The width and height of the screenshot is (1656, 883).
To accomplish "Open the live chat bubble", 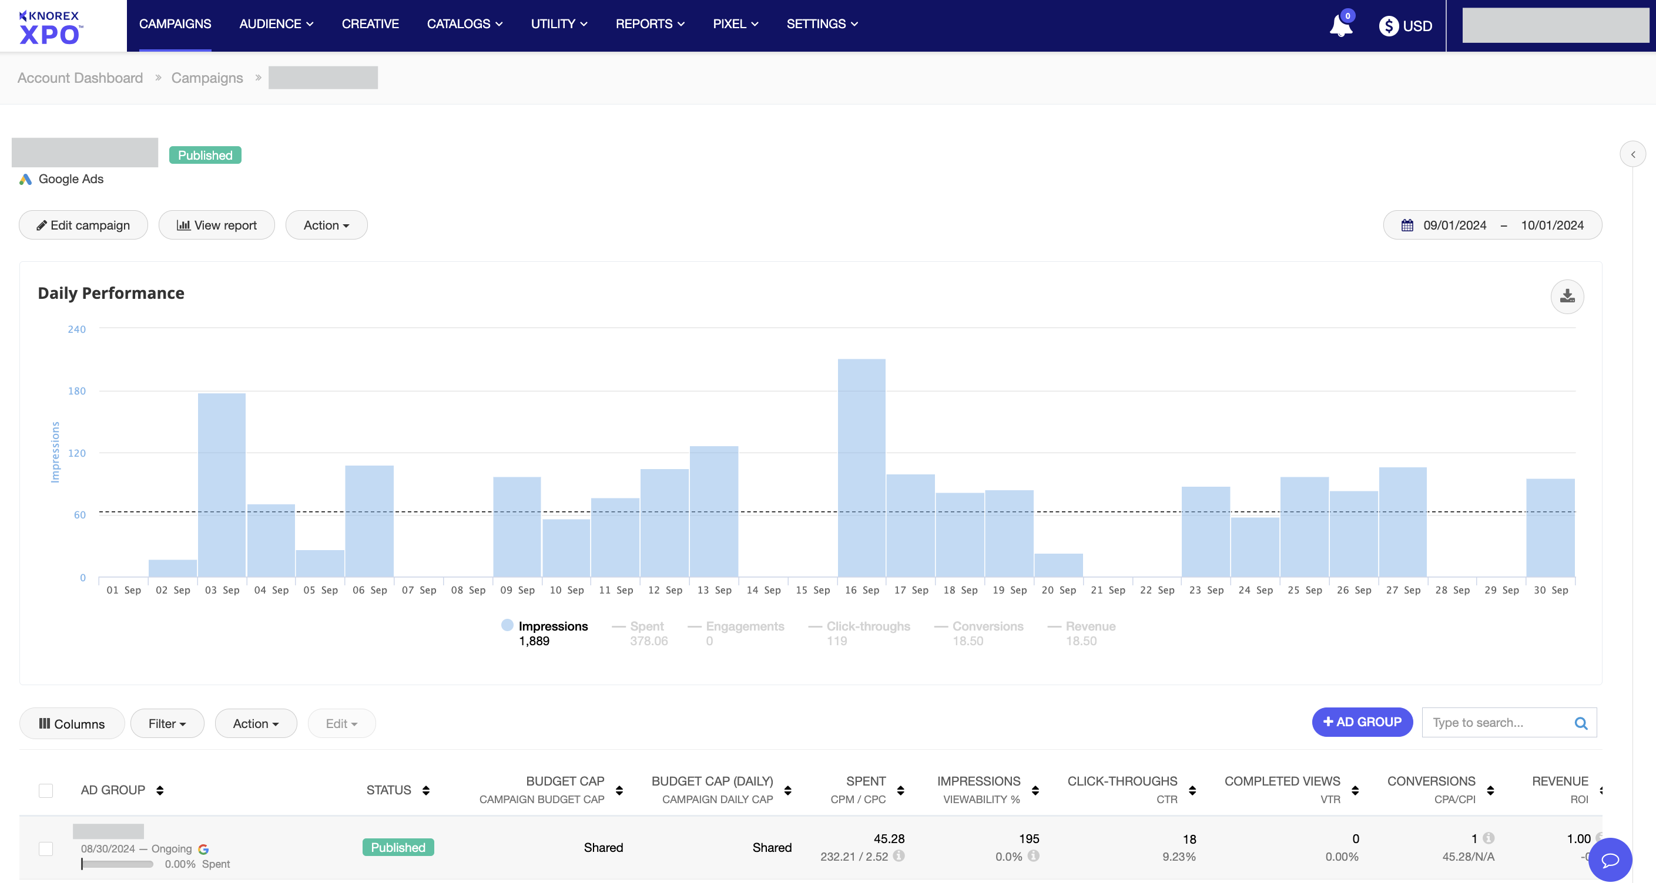I will pyautogui.click(x=1609, y=860).
